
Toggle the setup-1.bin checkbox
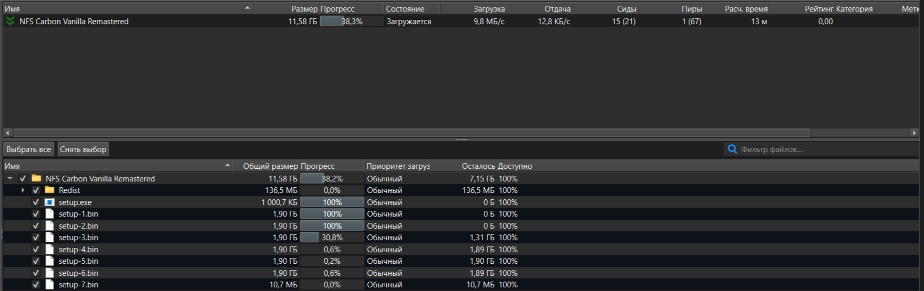click(x=36, y=213)
